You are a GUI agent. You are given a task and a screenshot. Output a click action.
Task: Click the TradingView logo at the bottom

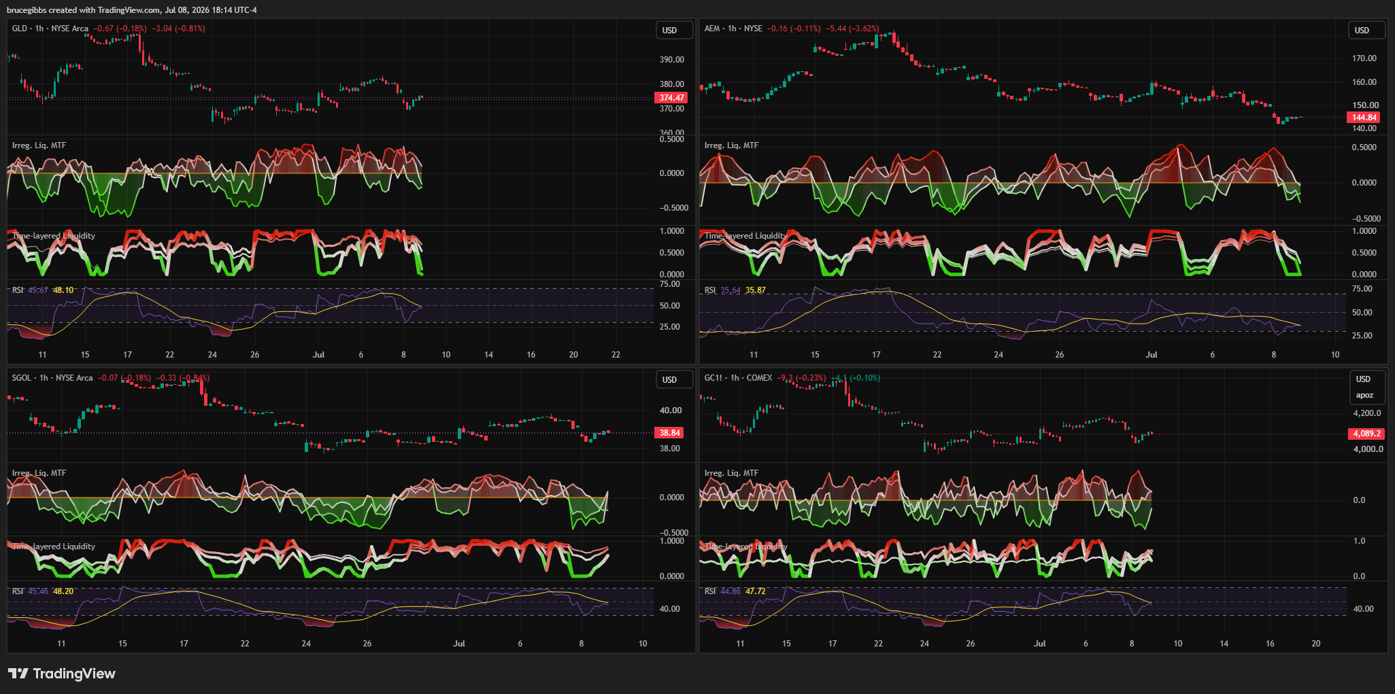(62, 674)
